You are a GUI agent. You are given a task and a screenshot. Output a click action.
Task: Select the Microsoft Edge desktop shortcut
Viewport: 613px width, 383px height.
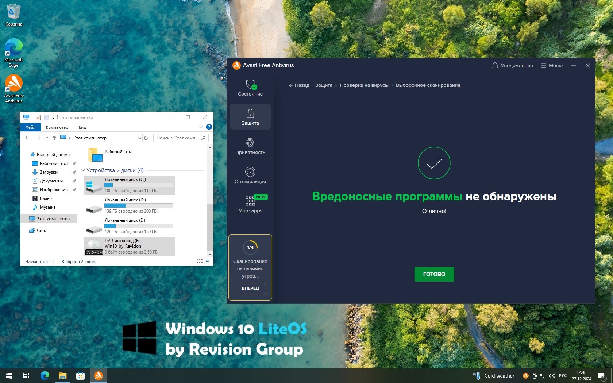14,53
